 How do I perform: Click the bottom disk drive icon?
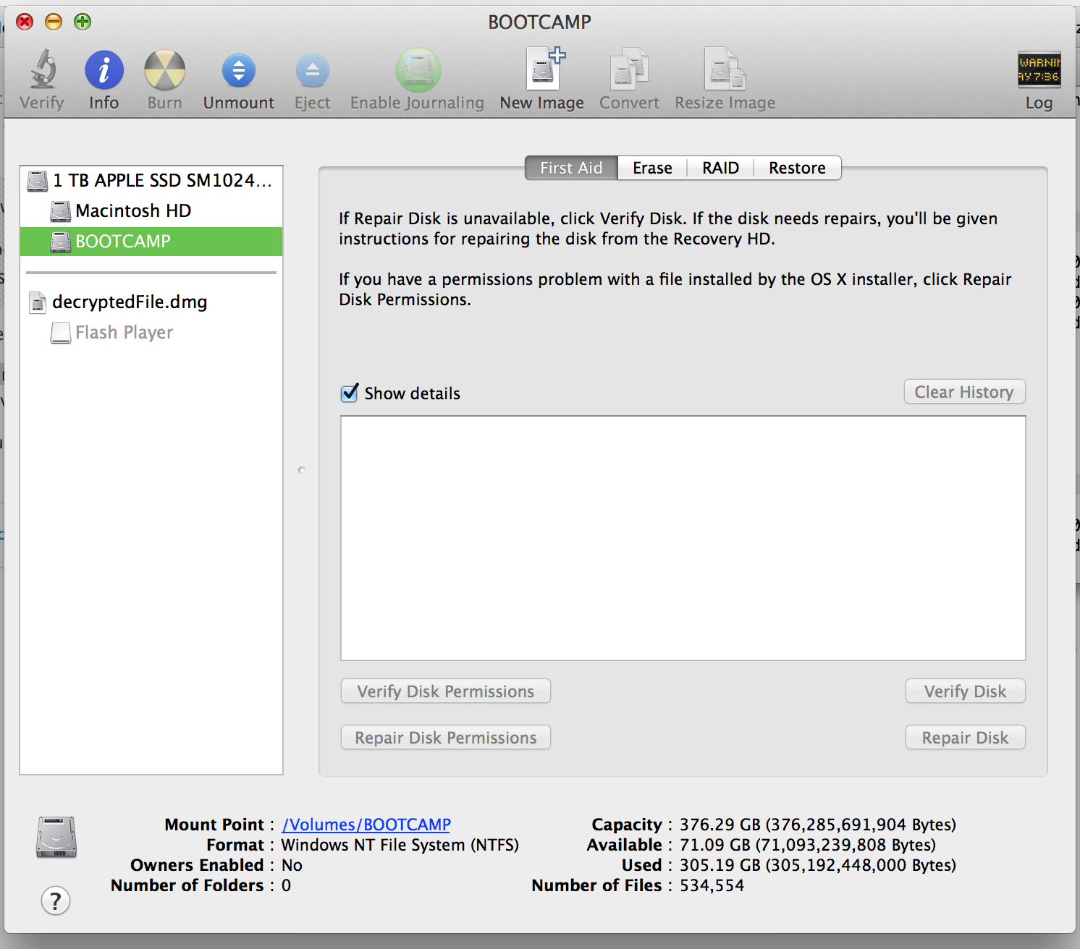pos(56,837)
